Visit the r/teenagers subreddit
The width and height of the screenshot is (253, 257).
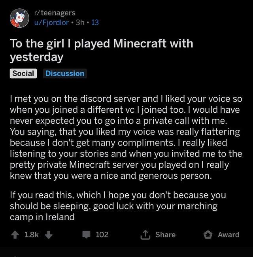point(55,13)
